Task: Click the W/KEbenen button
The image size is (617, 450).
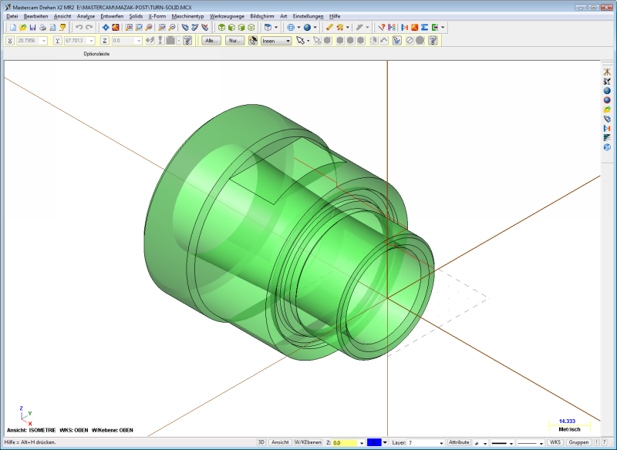Action: click(308, 442)
